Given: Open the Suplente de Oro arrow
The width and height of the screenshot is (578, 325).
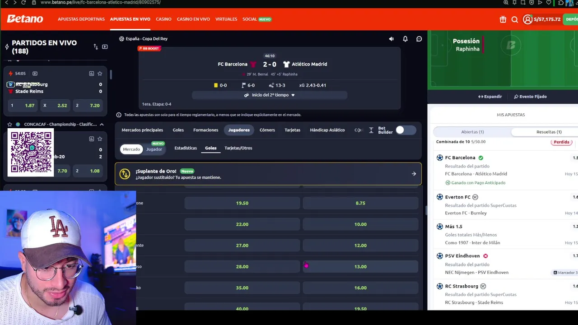Looking at the screenshot, I should coord(414,174).
